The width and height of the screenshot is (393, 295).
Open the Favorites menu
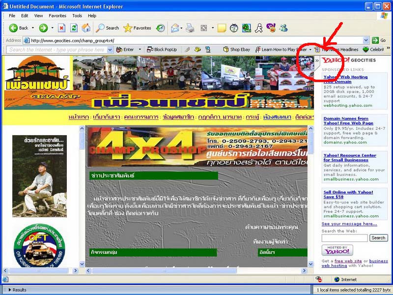tap(57, 16)
